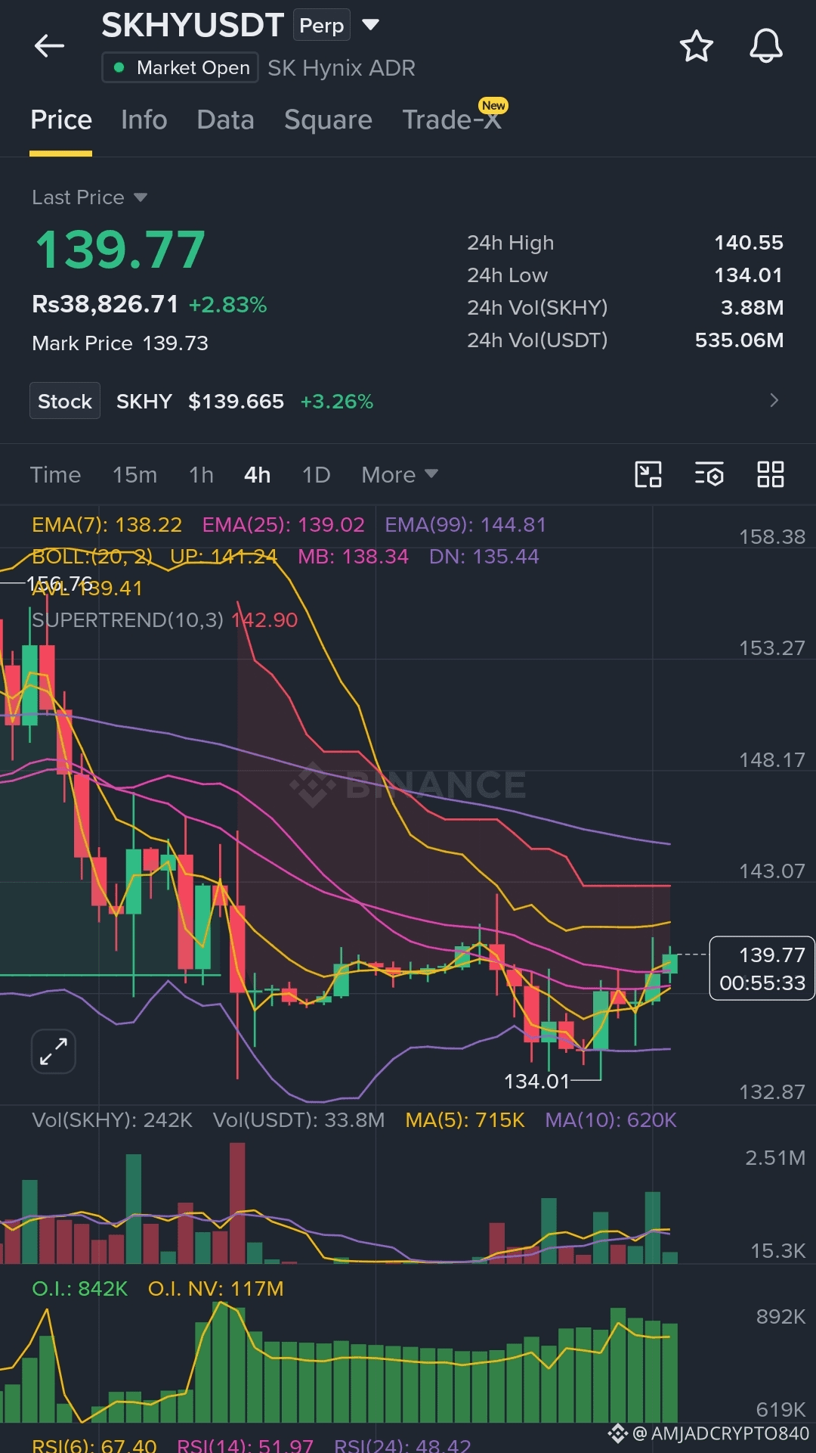Expand chart to fullscreen with arrows icon
Image resolution: width=816 pixels, height=1453 pixels.
point(54,1051)
